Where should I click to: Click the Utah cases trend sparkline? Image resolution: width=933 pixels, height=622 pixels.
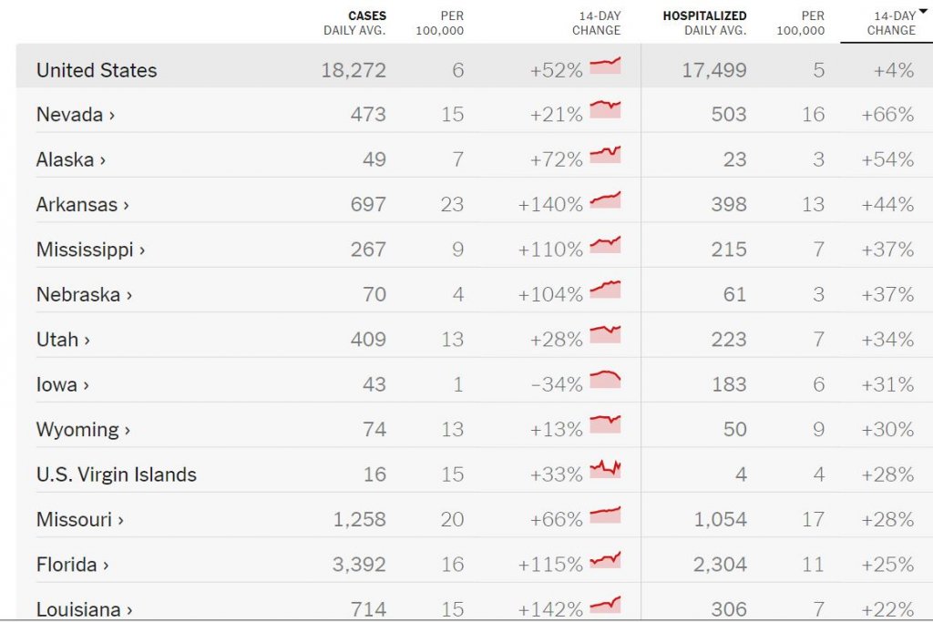point(605,334)
